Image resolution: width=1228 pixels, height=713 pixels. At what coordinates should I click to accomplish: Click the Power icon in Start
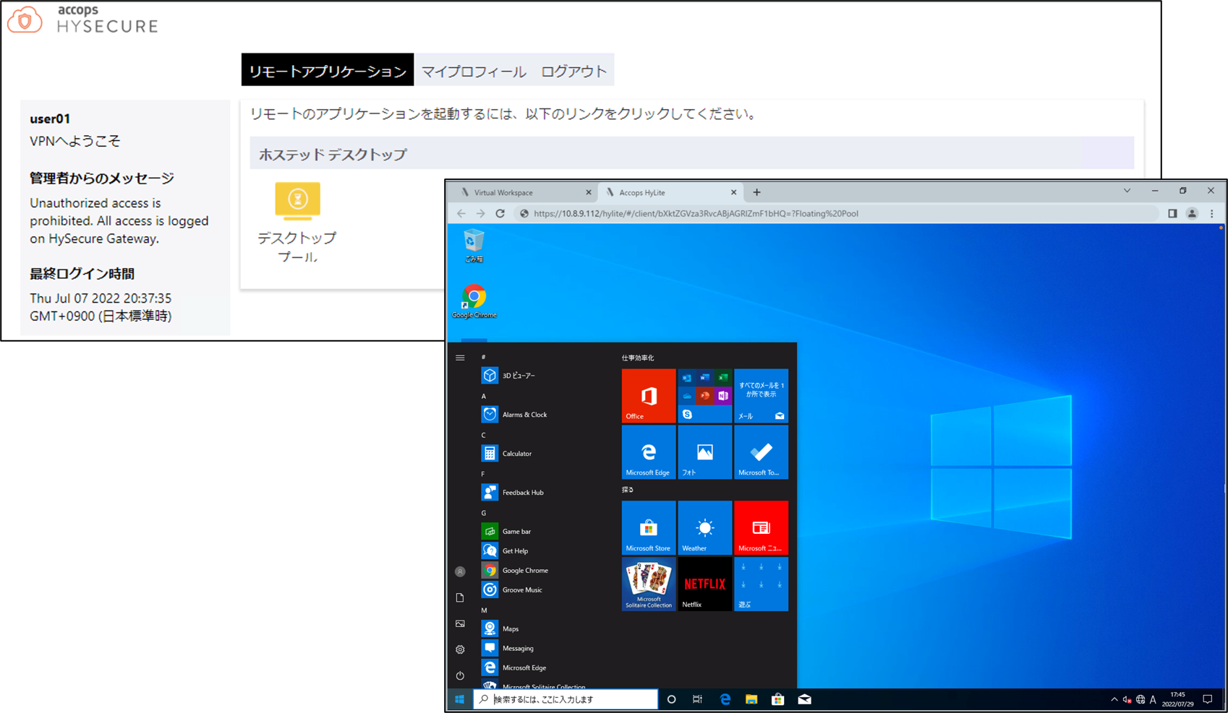click(x=460, y=675)
